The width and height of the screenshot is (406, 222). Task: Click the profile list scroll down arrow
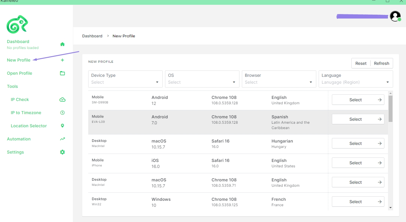[390, 208]
